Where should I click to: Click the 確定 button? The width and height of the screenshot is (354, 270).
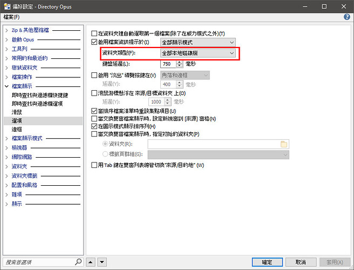pos(267,262)
